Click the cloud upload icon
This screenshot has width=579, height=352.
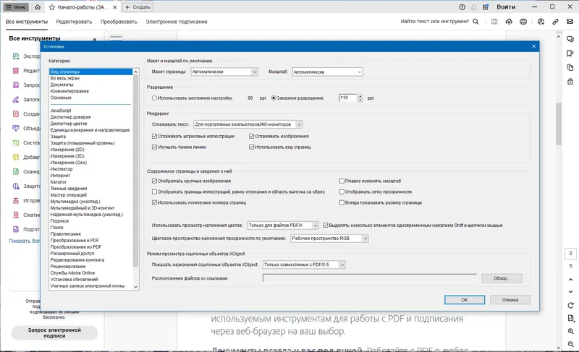point(509,22)
